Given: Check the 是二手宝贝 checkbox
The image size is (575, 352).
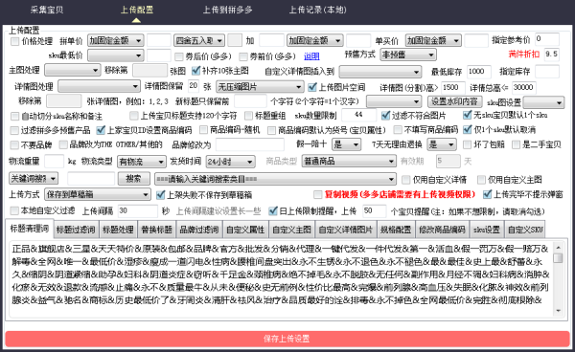Looking at the screenshot, I should tap(517, 144).
